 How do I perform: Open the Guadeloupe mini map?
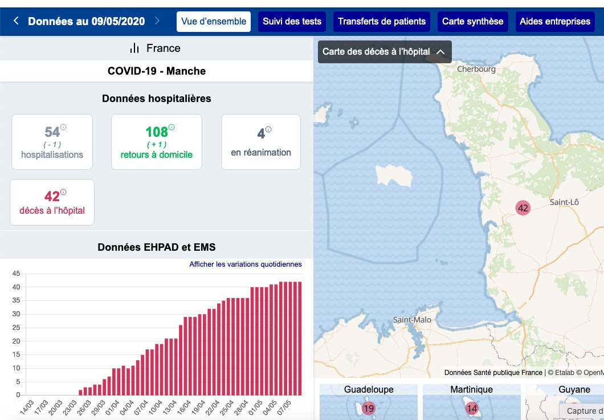point(369,402)
